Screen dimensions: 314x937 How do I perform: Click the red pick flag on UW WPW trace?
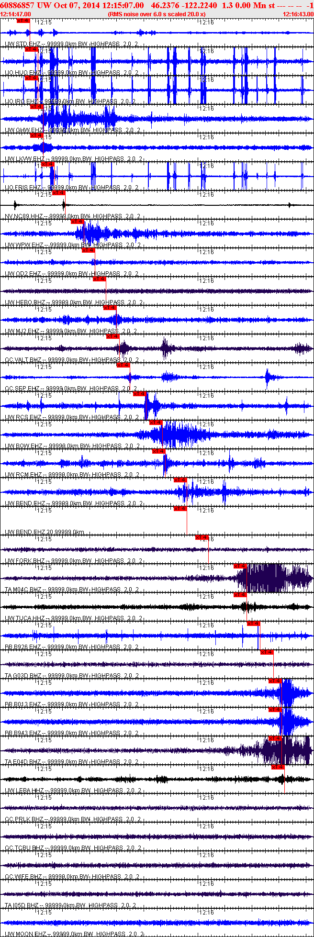pos(77,222)
